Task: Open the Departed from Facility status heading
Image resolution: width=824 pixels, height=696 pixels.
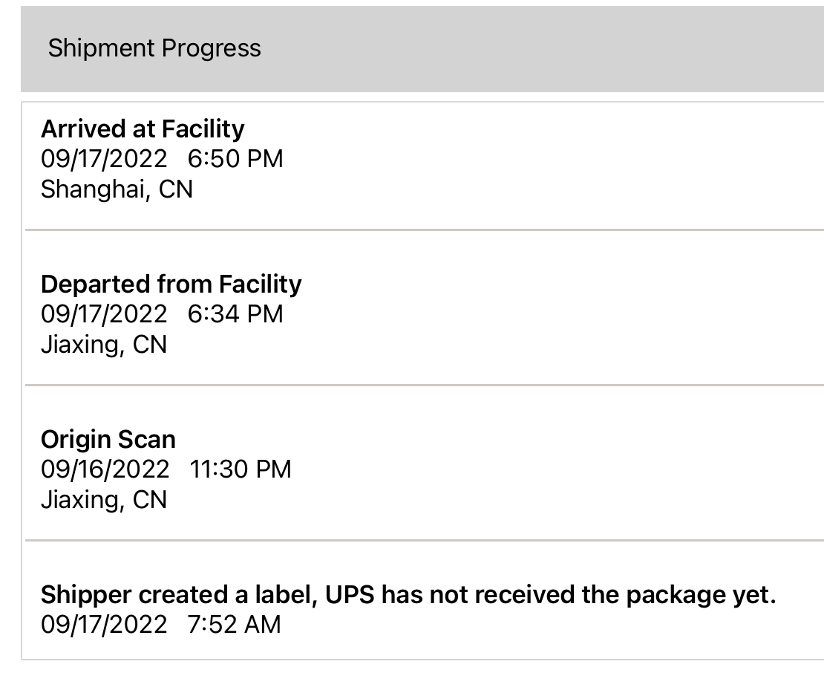Action: 171,284
